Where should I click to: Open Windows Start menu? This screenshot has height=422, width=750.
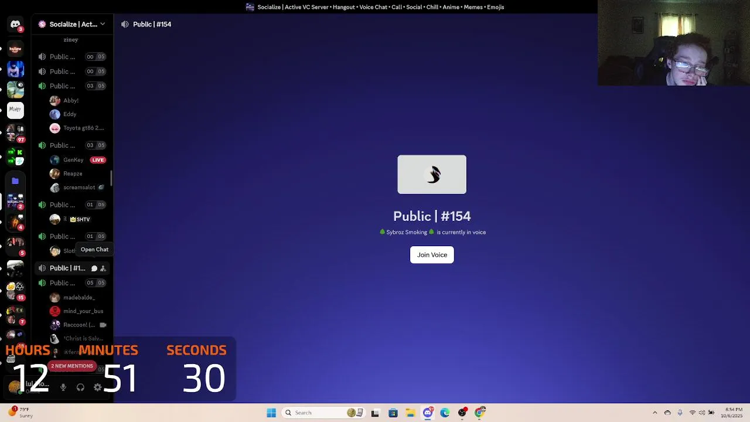271,413
